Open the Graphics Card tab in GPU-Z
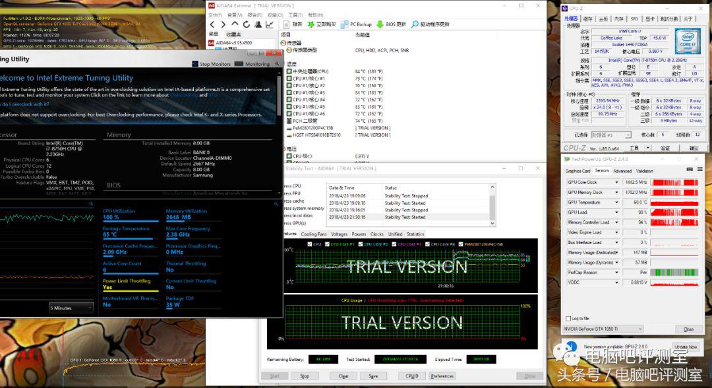Viewport: 712px width, 388px height. pyautogui.click(x=578, y=171)
